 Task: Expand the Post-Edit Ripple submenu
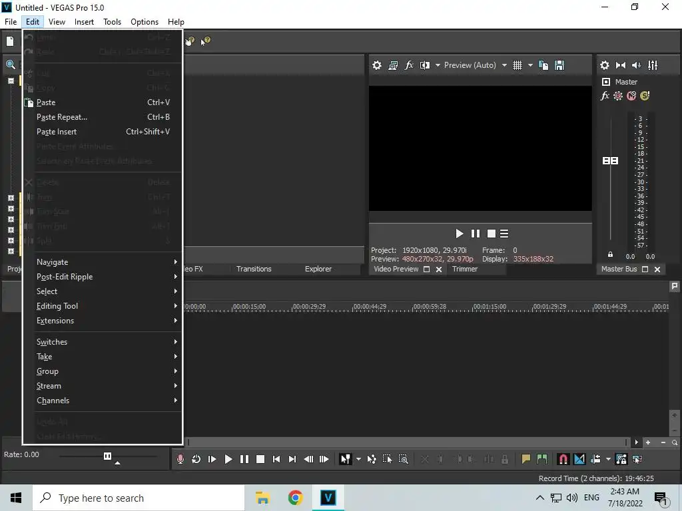pyautogui.click(x=102, y=277)
